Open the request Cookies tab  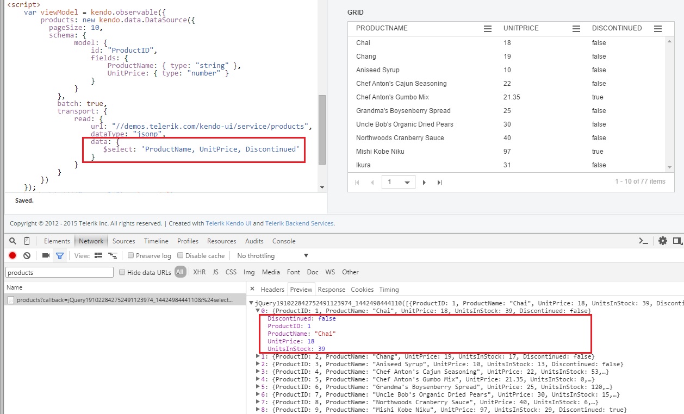362,290
